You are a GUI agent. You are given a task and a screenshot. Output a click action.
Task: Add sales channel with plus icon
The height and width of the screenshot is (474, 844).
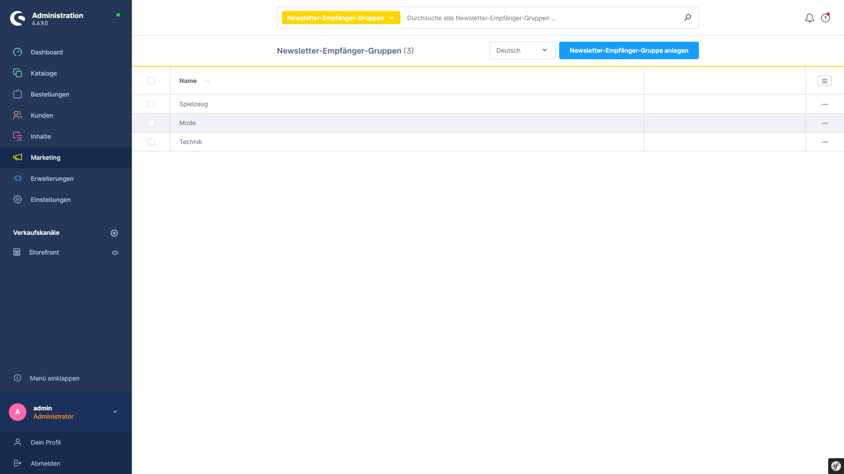pos(114,233)
